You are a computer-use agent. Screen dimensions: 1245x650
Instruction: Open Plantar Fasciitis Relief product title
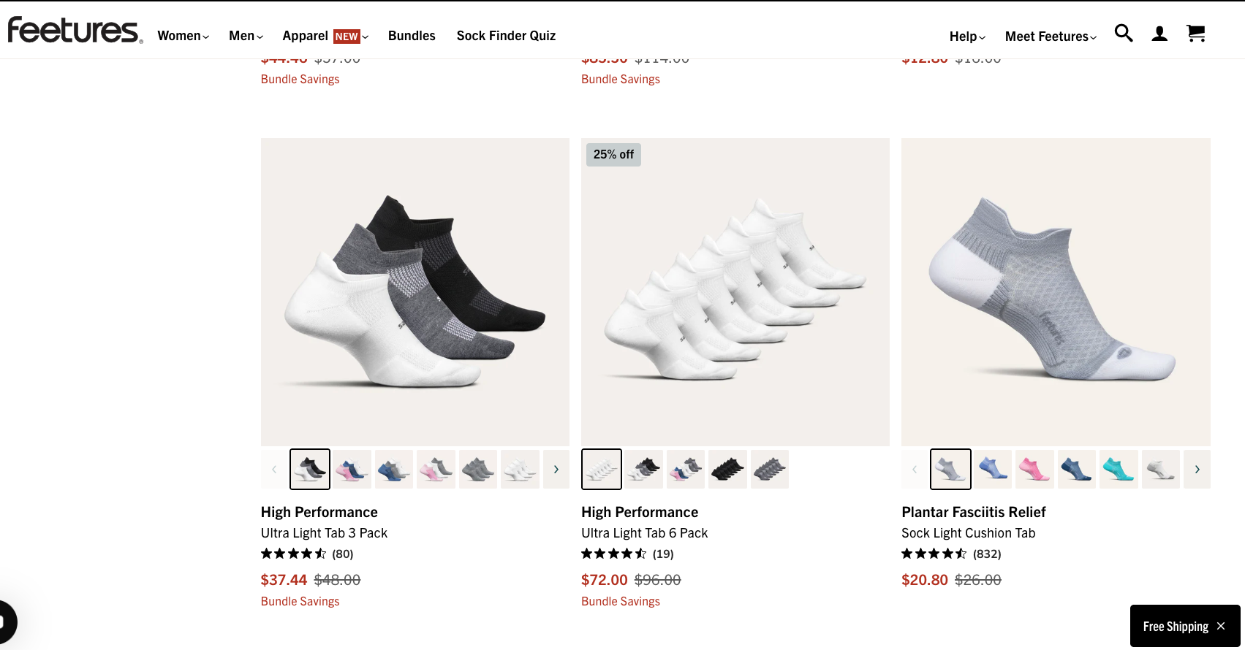[973, 512]
